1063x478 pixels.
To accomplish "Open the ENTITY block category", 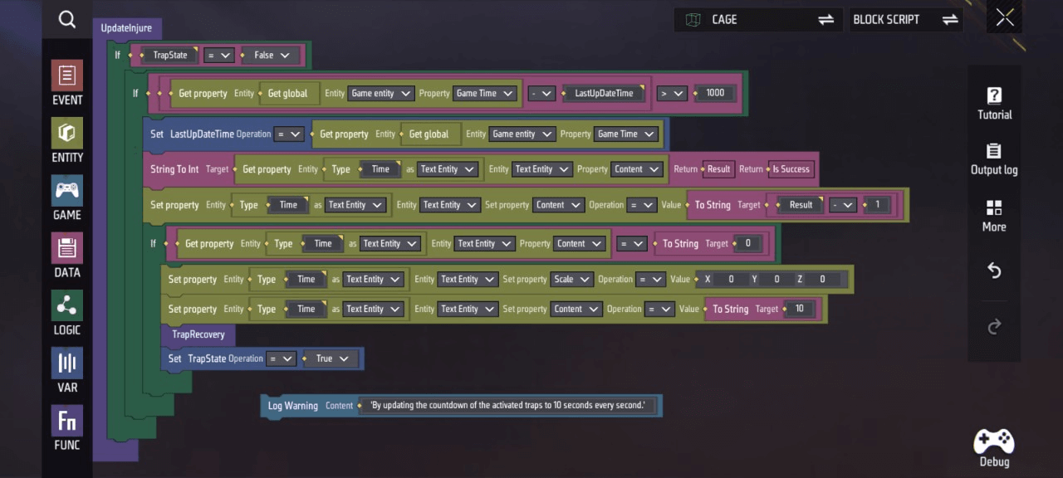I will tap(67, 140).
